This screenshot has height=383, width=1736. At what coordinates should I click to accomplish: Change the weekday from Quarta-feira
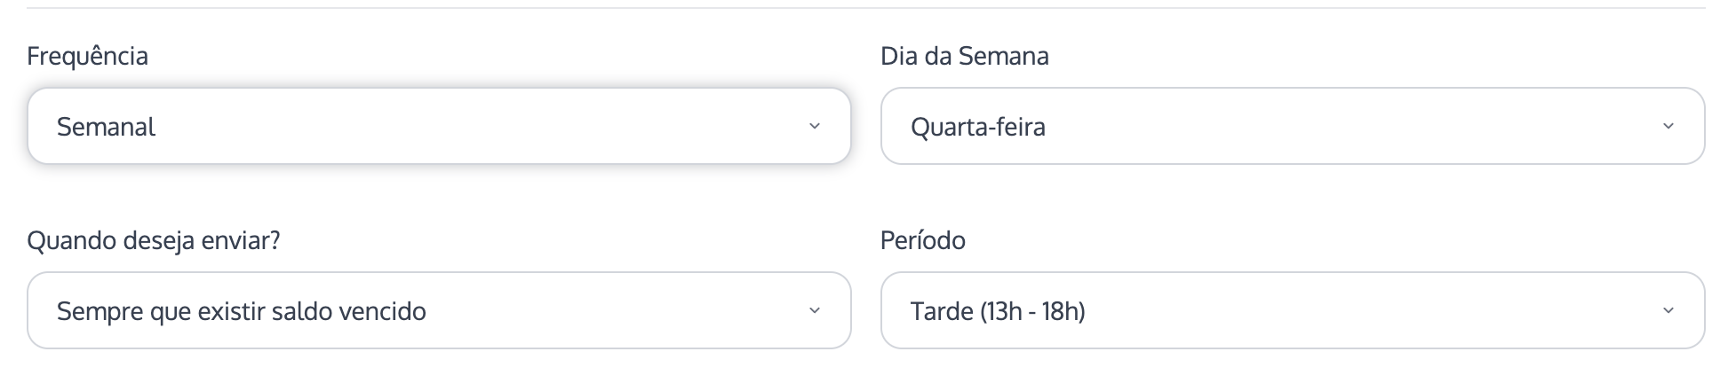[1292, 126]
